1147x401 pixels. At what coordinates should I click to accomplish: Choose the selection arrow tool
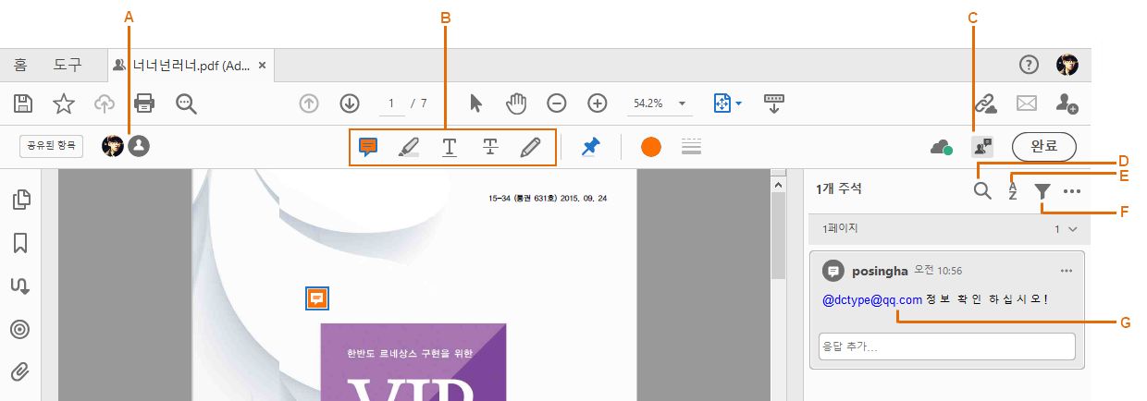[476, 103]
